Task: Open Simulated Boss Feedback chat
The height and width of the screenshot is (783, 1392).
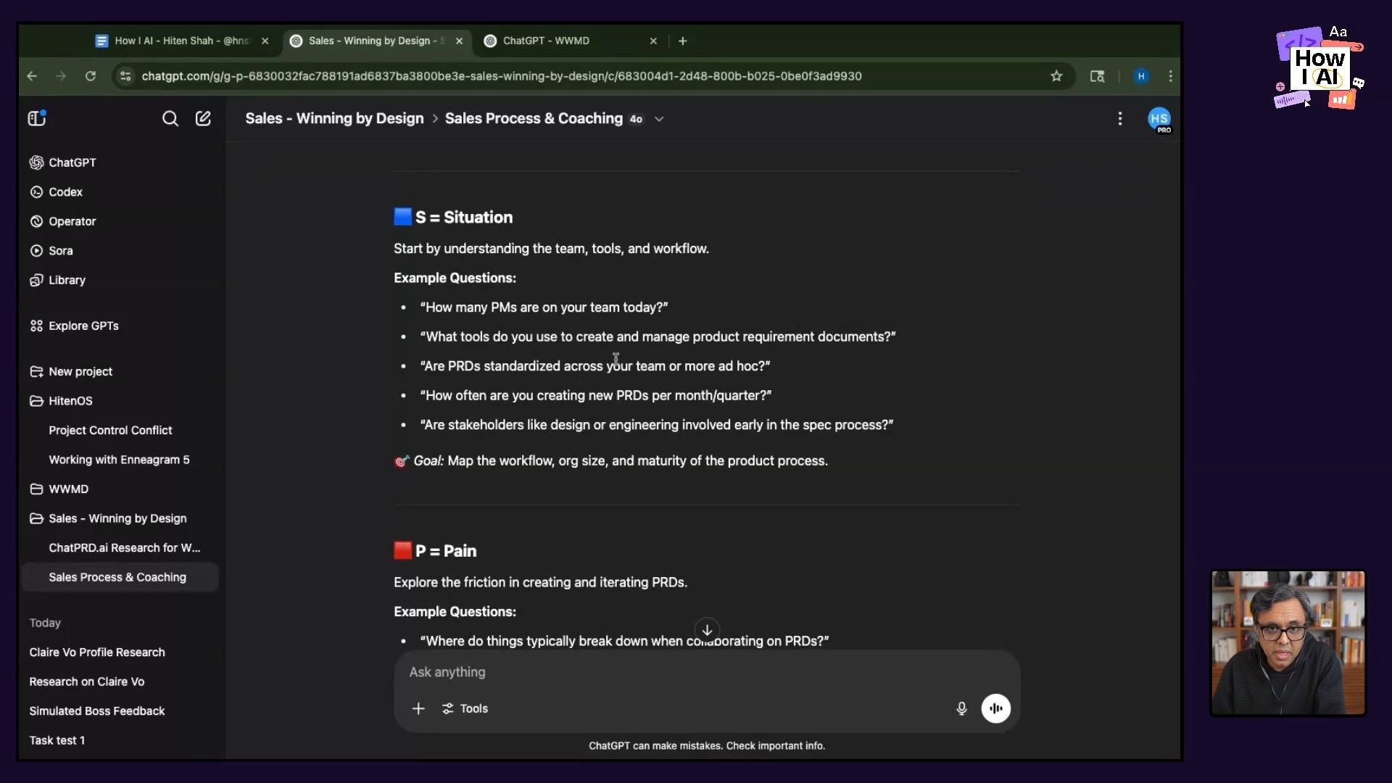Action: coord(97,711)
